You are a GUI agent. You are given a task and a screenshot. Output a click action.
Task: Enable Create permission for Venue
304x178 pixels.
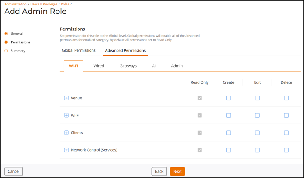pyautogui.click(x=228, y=98)
